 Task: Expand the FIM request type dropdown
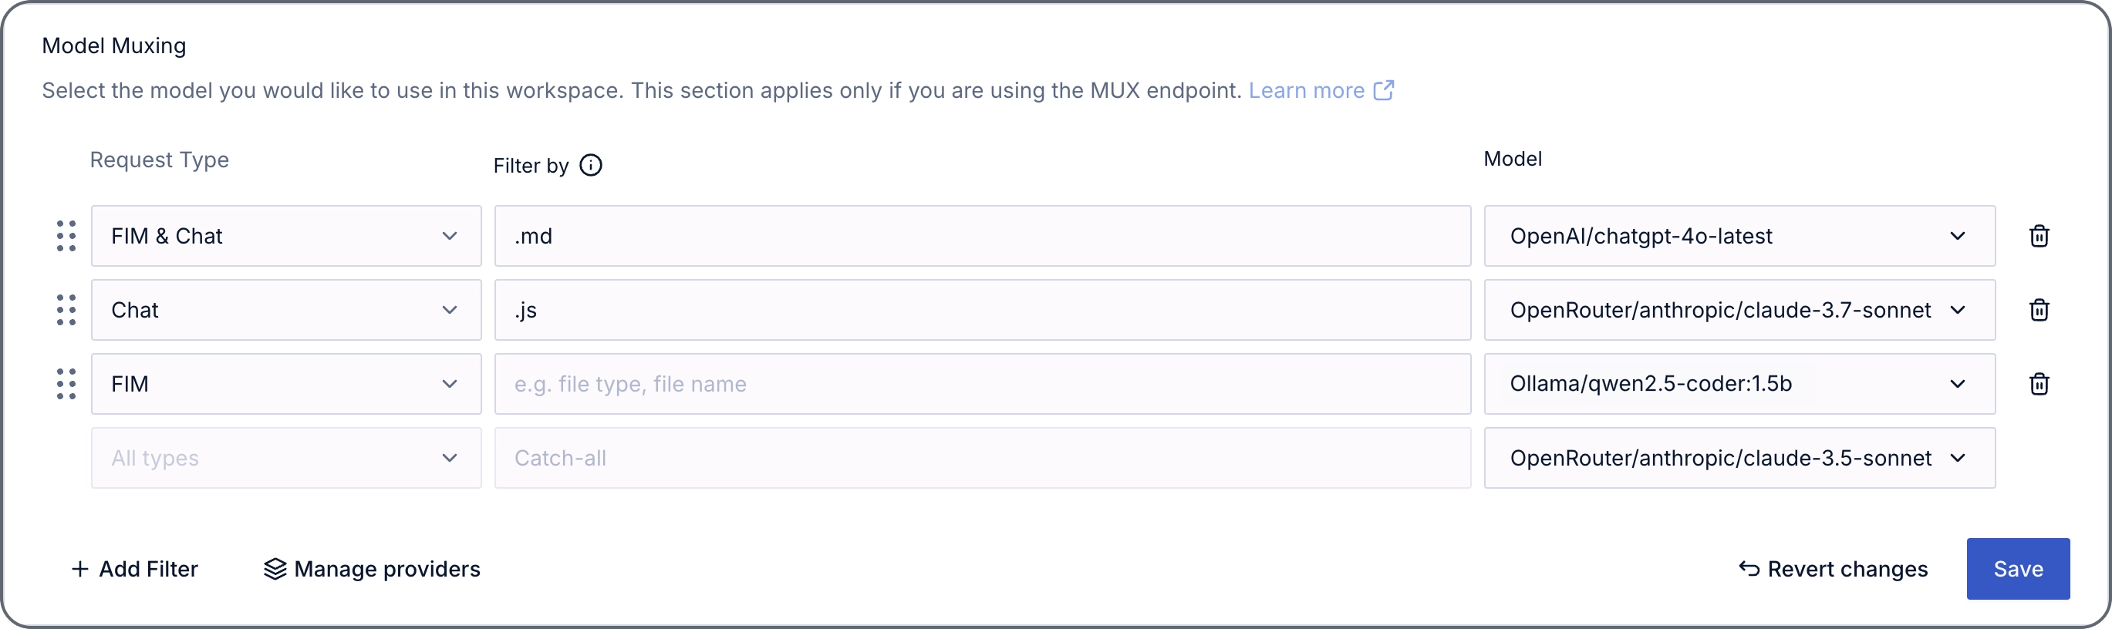286,383
